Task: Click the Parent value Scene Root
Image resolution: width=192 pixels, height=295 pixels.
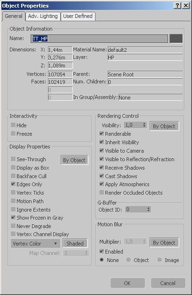Action: [x=145, y=74]
